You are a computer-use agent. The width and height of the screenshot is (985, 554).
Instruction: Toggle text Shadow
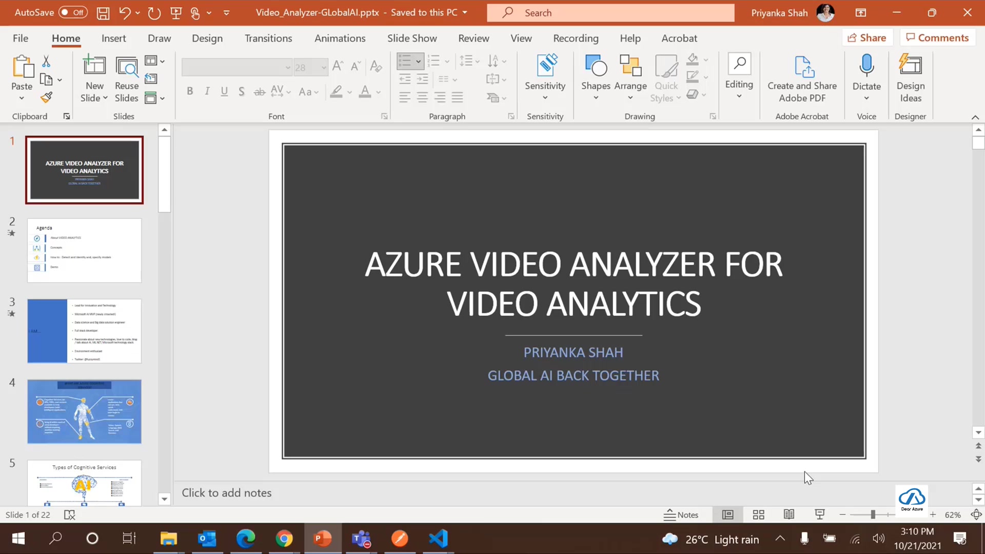241,91
